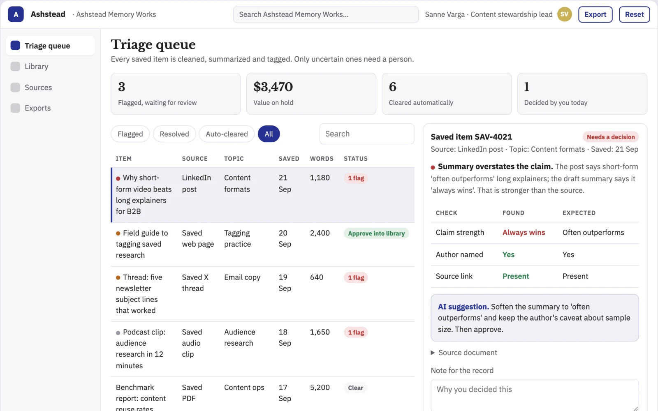Select row Benchmark report: content reuse rates
Viewport: 658px width, 411px height.
263,394
